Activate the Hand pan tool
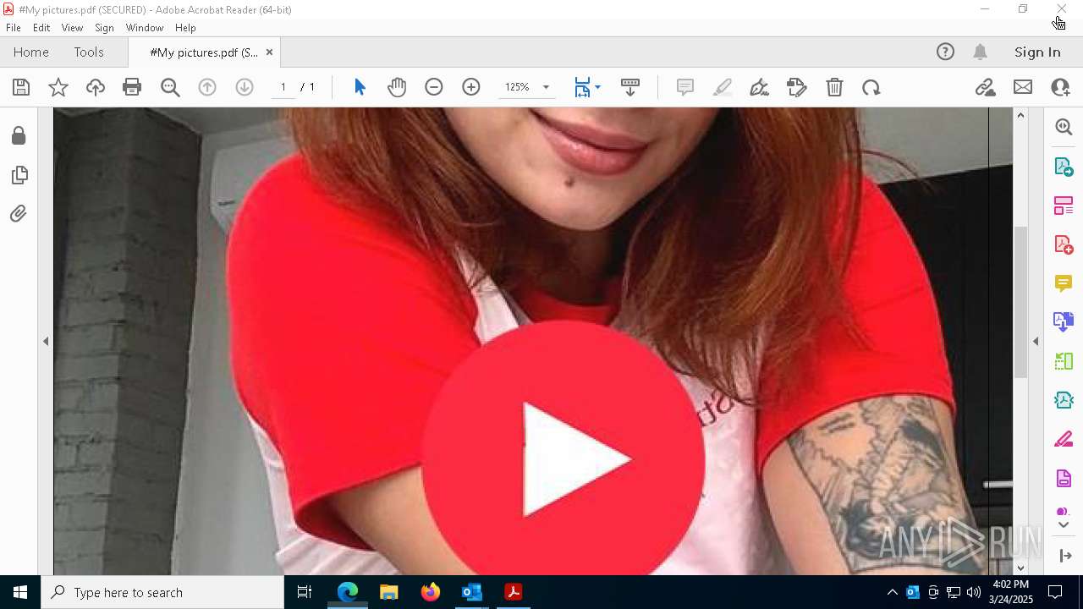The image size is (1083, 609). tap(397, 87)
